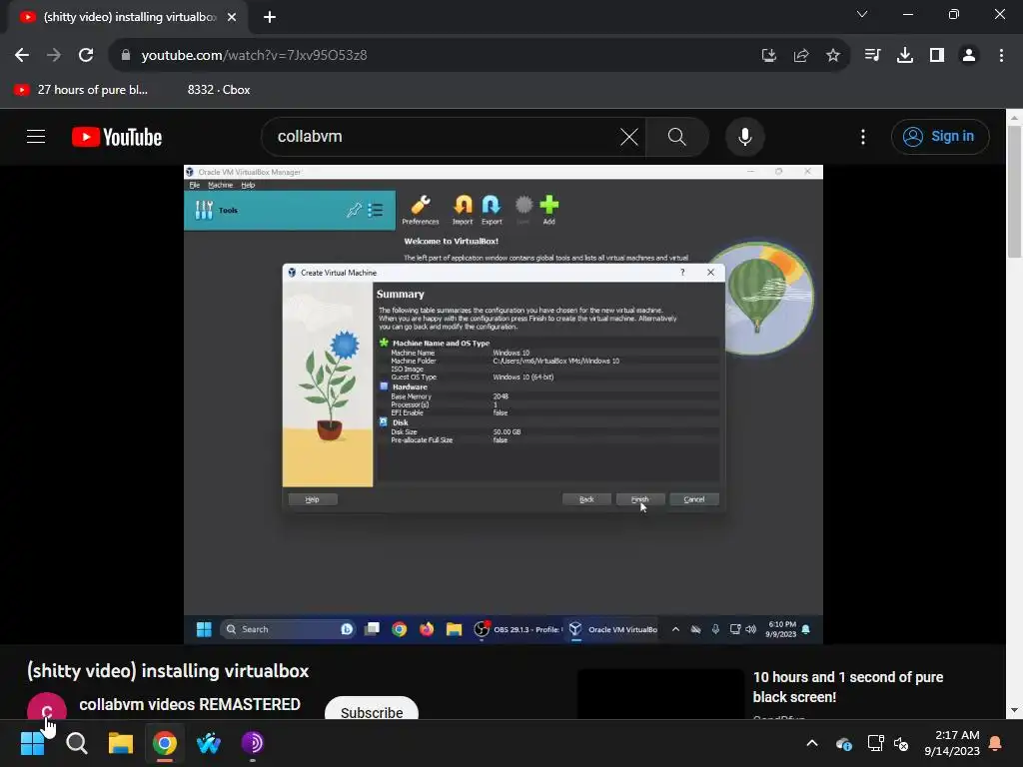Open '10 hours and 1 second' suggested video
The height and width of the screenshot is (767, 1023).
pos(847,687)
